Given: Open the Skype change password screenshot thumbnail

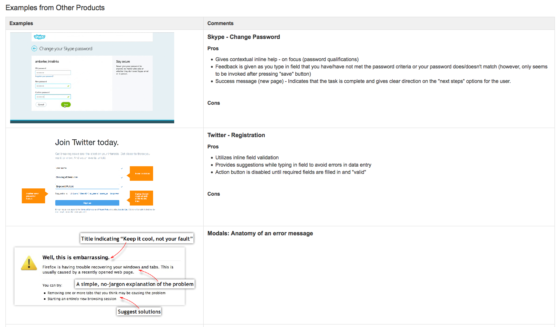Looking at the screenshot, I should coord(92,78).
